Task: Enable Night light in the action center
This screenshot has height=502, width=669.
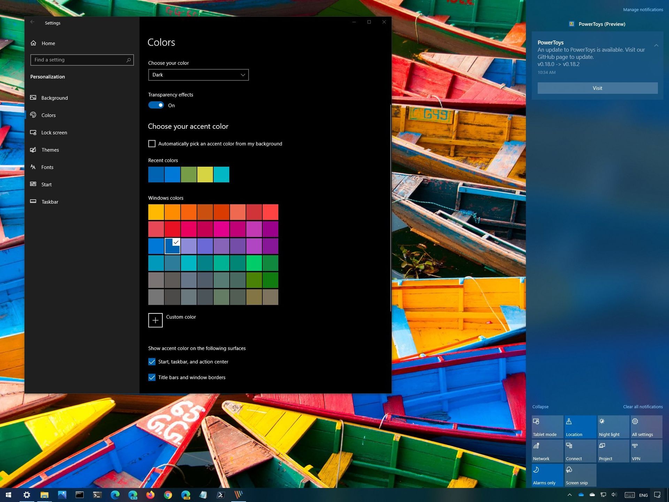Action: click(613, 426)
